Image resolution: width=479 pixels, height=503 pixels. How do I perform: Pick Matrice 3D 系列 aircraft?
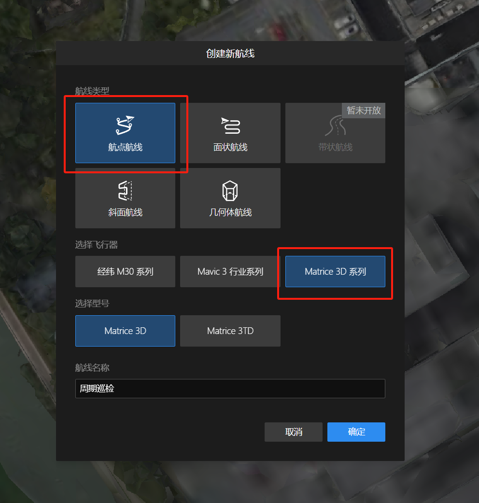335,271
